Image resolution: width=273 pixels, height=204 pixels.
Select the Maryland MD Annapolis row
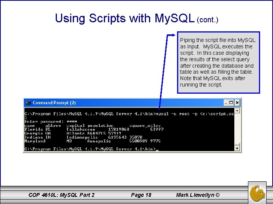93,141
